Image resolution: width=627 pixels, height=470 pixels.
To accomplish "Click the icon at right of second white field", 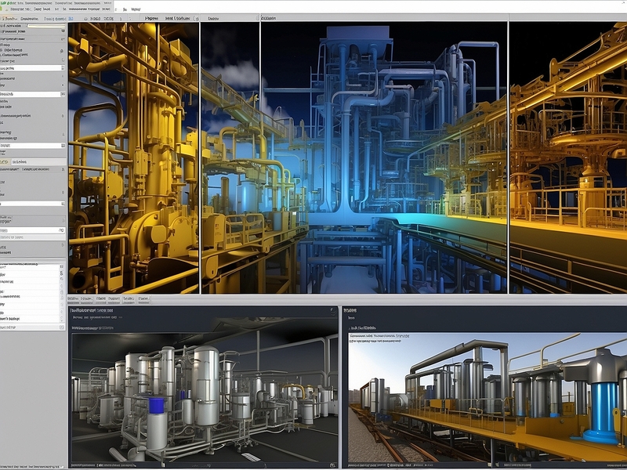I will [x=62, y=68].
